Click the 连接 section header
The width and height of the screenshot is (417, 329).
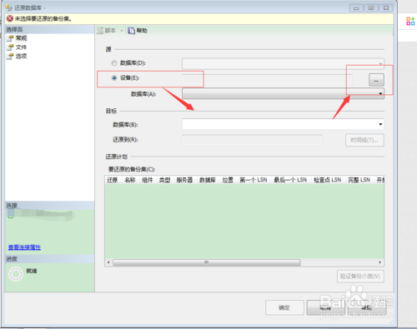point(50,206)
